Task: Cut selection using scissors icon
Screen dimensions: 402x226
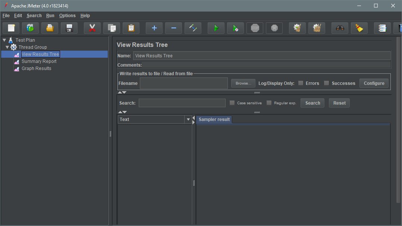Action: pos(92,28)
